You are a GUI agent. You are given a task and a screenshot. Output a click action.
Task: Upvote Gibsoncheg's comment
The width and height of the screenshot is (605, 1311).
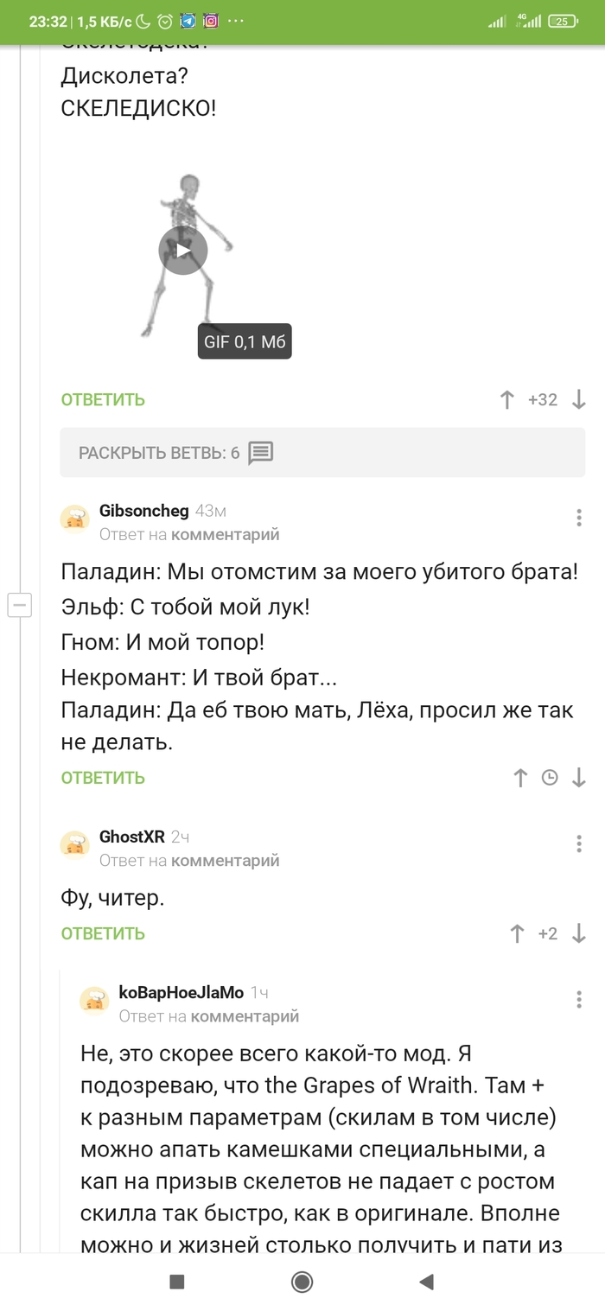pyautogui.click(x=520, y=778)
